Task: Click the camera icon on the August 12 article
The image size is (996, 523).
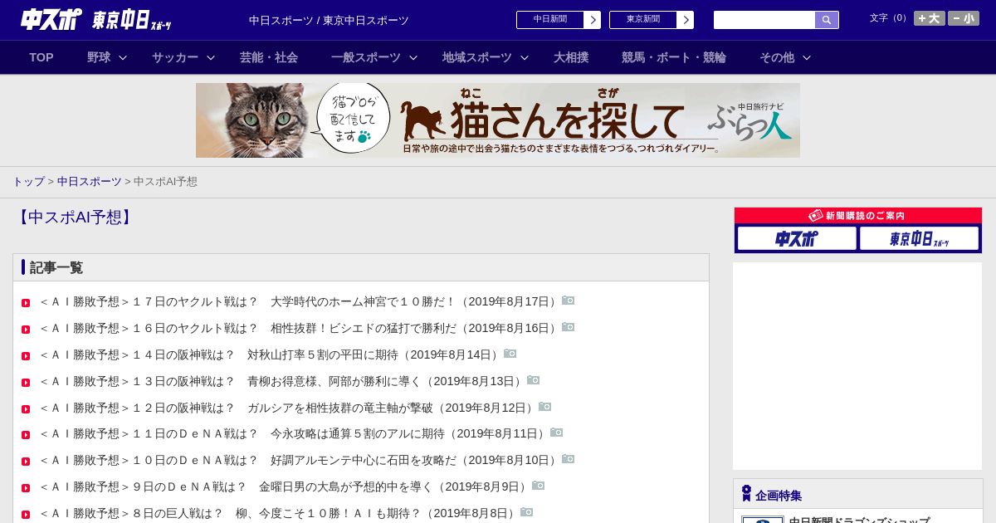Action: click(x=545, y=407)
